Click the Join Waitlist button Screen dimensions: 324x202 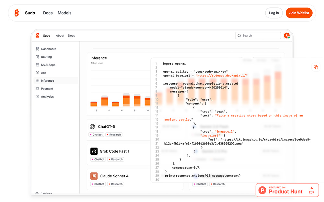pos(299,13)
